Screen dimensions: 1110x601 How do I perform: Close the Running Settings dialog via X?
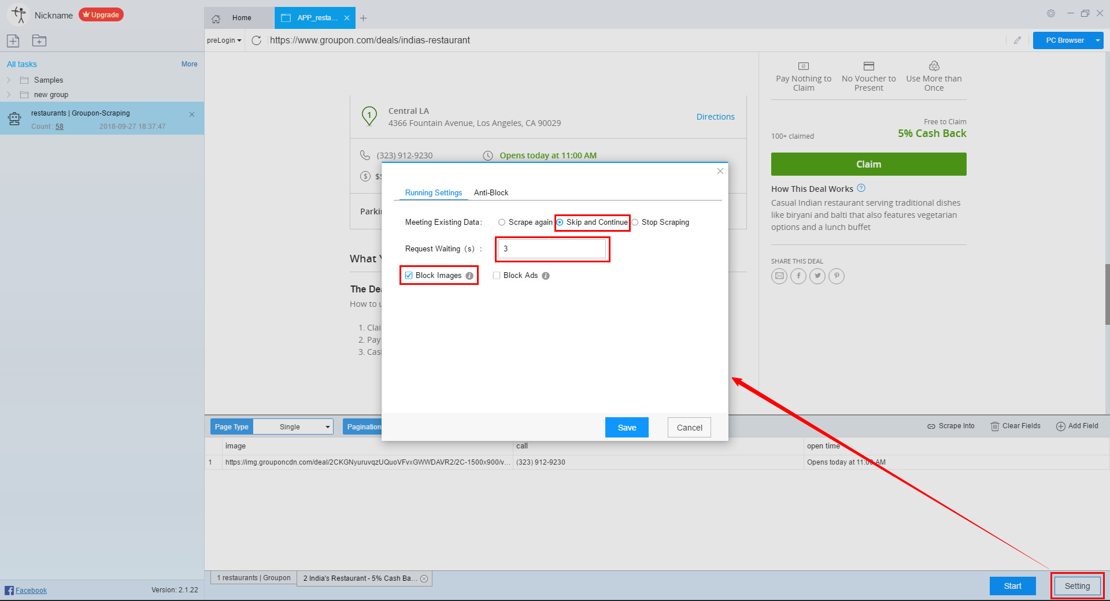(x=720, y=171)
